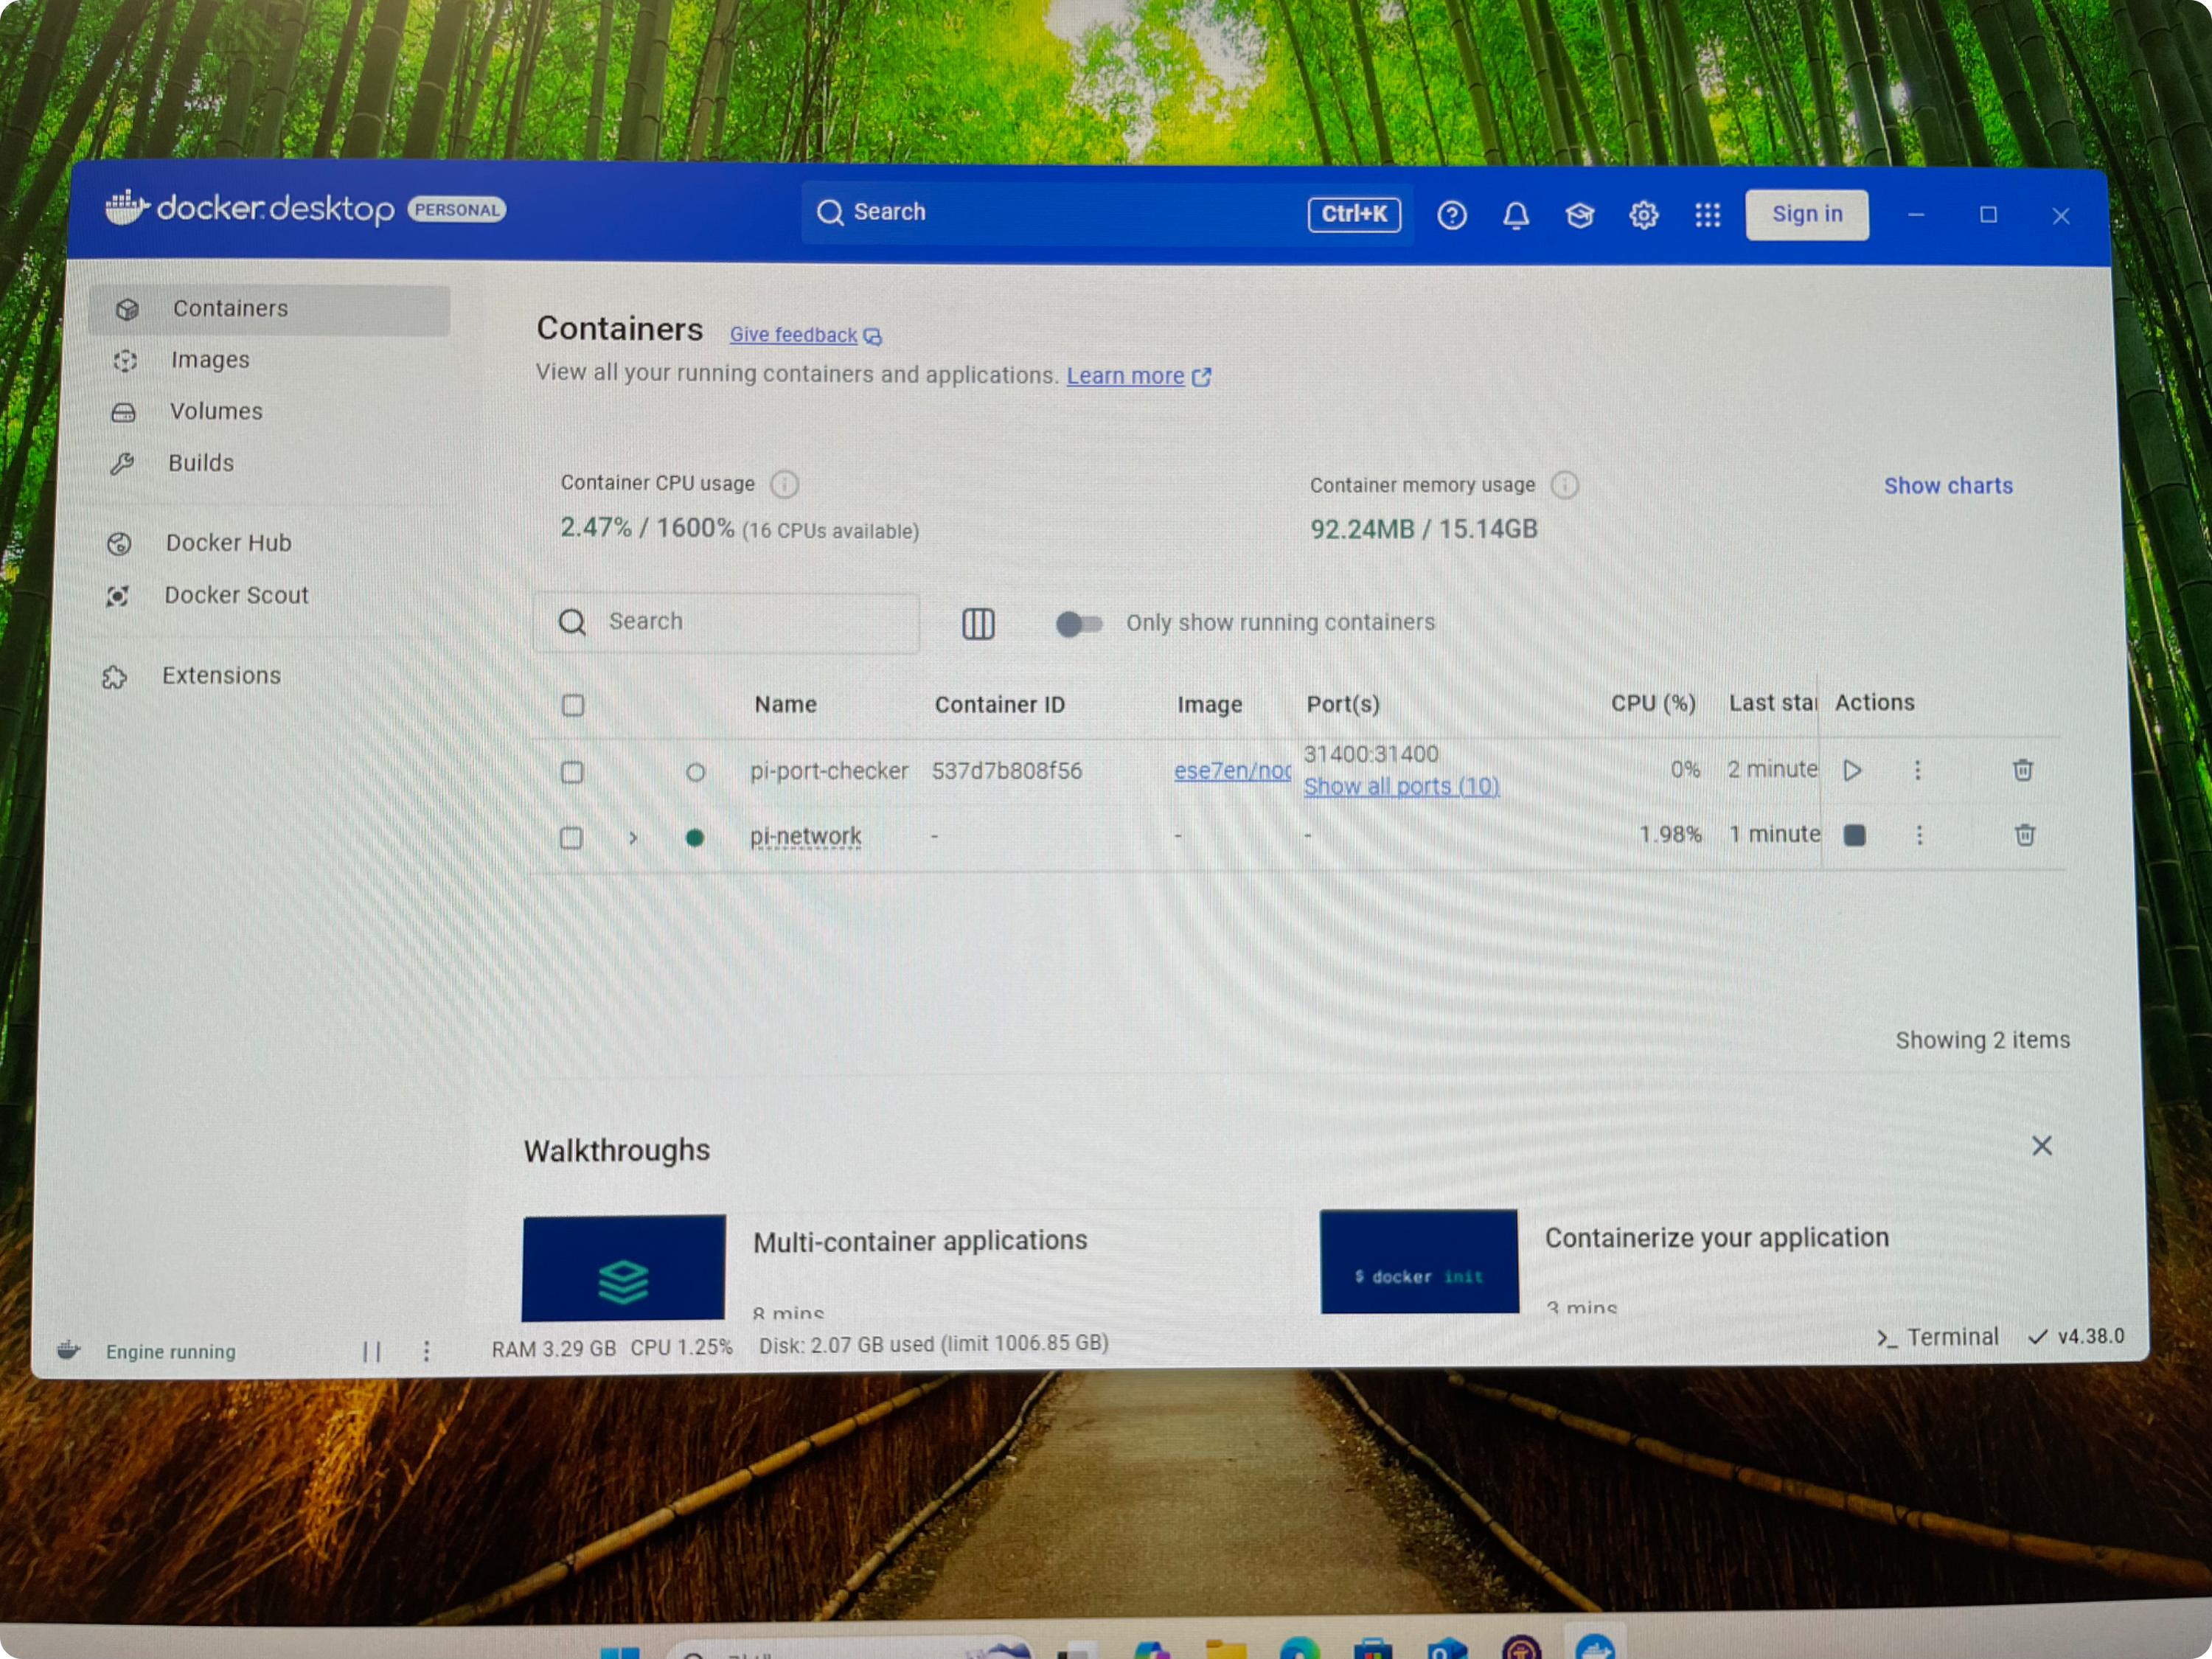Click the Ctrl+K shortcut badge
The width and height of the screenshot is (2212, 1659).
pos(1354,214)
